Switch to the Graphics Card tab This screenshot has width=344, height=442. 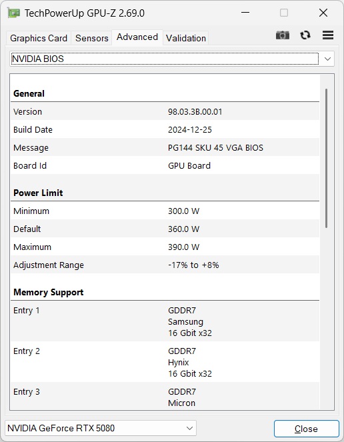[39, 38]
